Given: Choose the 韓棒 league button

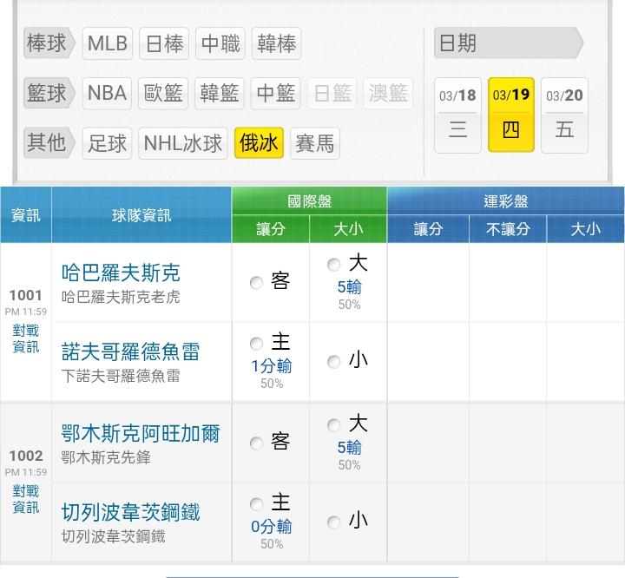Looking at the screenshot, I should [x=277, y=43].
